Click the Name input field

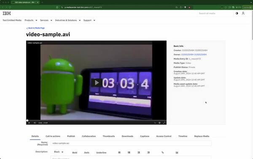click(131, 143)
